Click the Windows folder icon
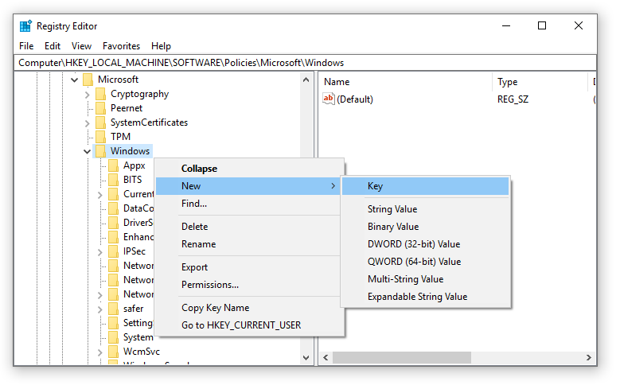This screenshot has width=620, height=385. click(x=101, y=151)
